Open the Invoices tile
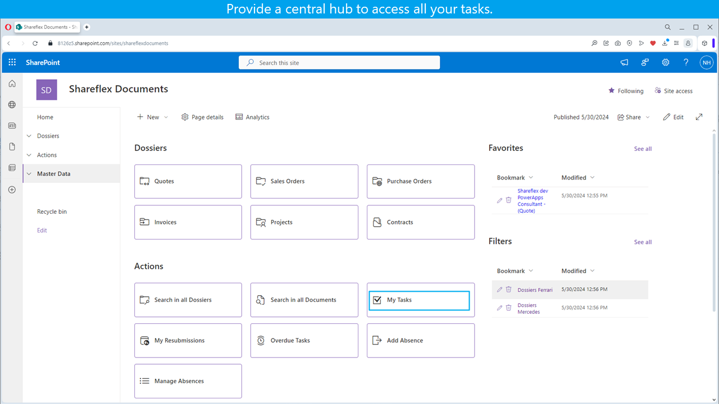The height and width of the screenshot is (404, 719). click(188, 222)
